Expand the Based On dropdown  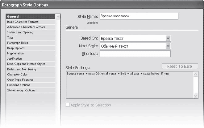[x=168, y=38]
